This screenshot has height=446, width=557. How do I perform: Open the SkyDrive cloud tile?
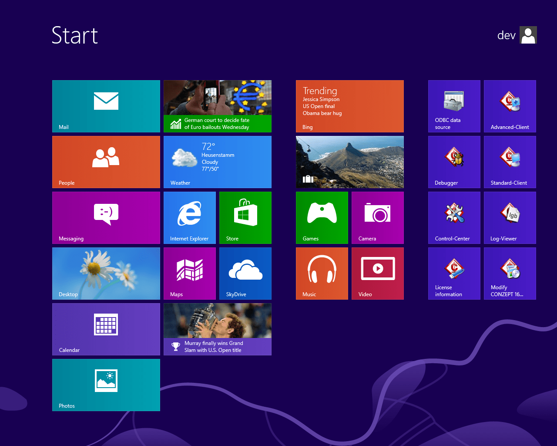(245, 273)
